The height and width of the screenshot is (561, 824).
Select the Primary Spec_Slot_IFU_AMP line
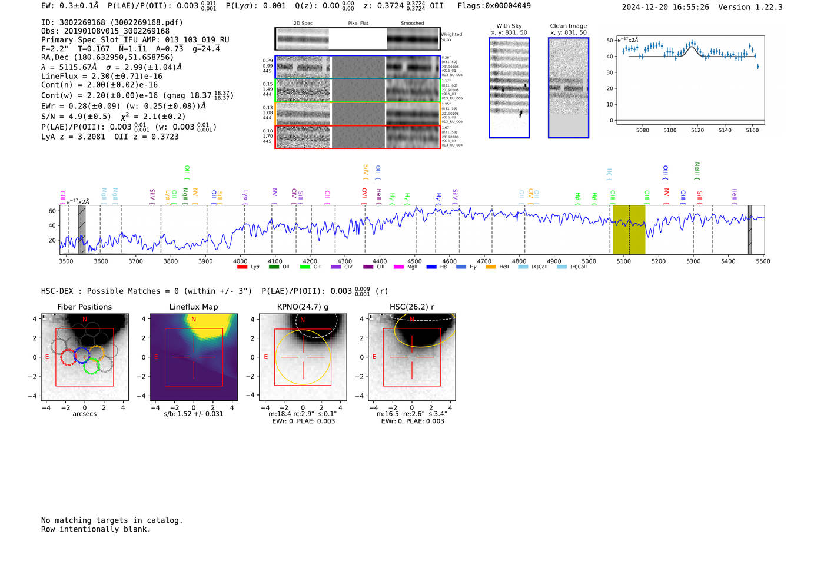pos(135,40)
